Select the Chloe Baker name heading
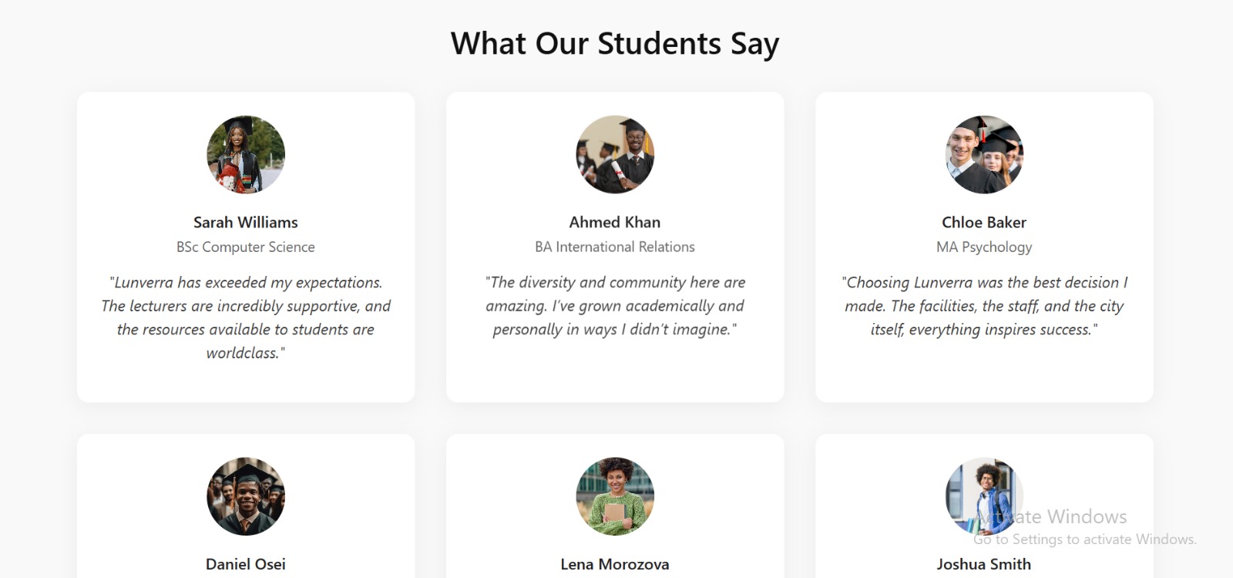The width and height of the screenshot is (1233, 578). (984, 222)
